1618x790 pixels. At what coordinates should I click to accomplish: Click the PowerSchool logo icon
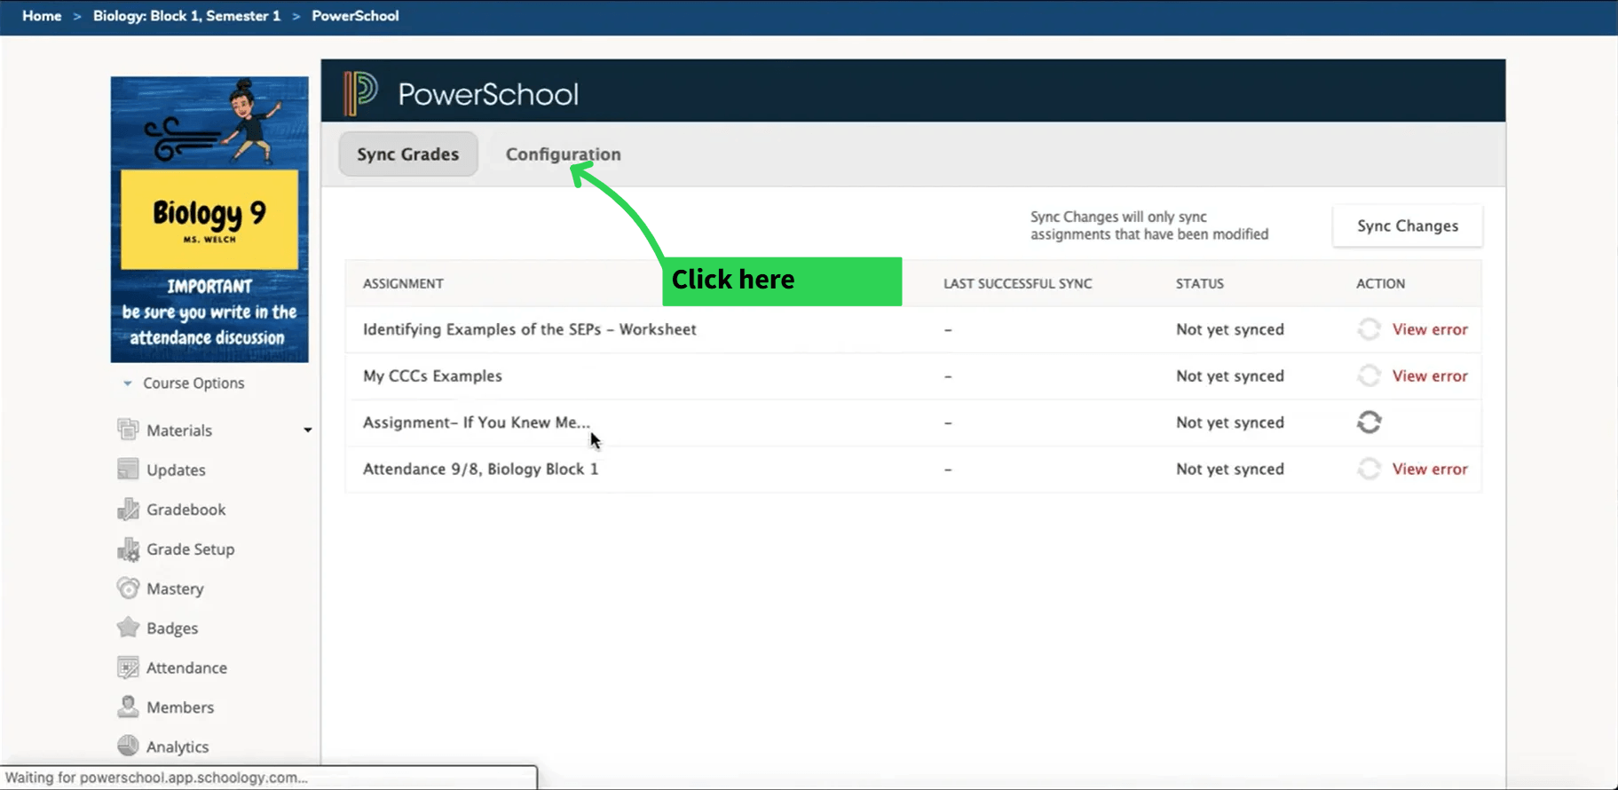(x=361, y=93)
